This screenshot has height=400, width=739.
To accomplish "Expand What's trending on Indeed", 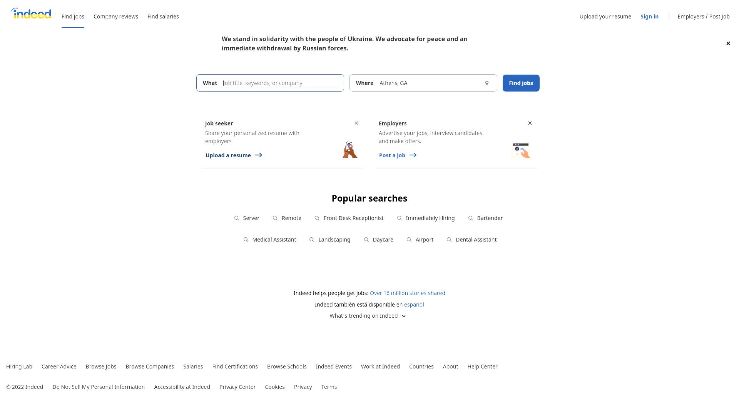I will (368, 316).
